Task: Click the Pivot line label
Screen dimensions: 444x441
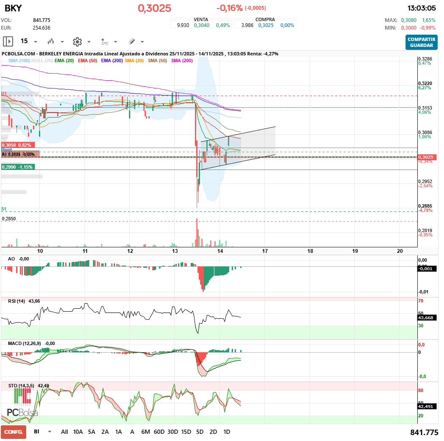Action: click(x=6, y=150)
